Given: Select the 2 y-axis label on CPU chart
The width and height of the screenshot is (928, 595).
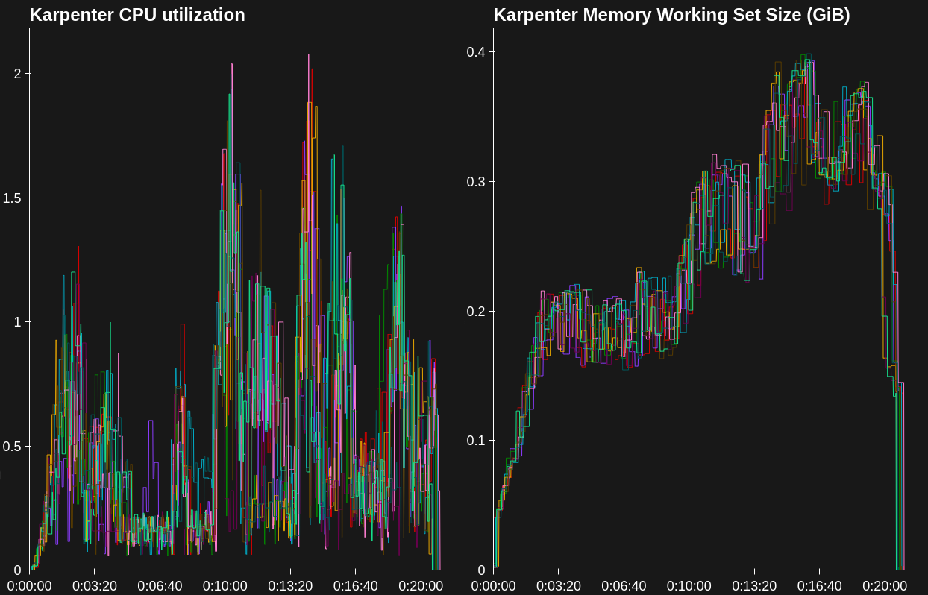Looking at the screenshot, I should pos(17,73).
